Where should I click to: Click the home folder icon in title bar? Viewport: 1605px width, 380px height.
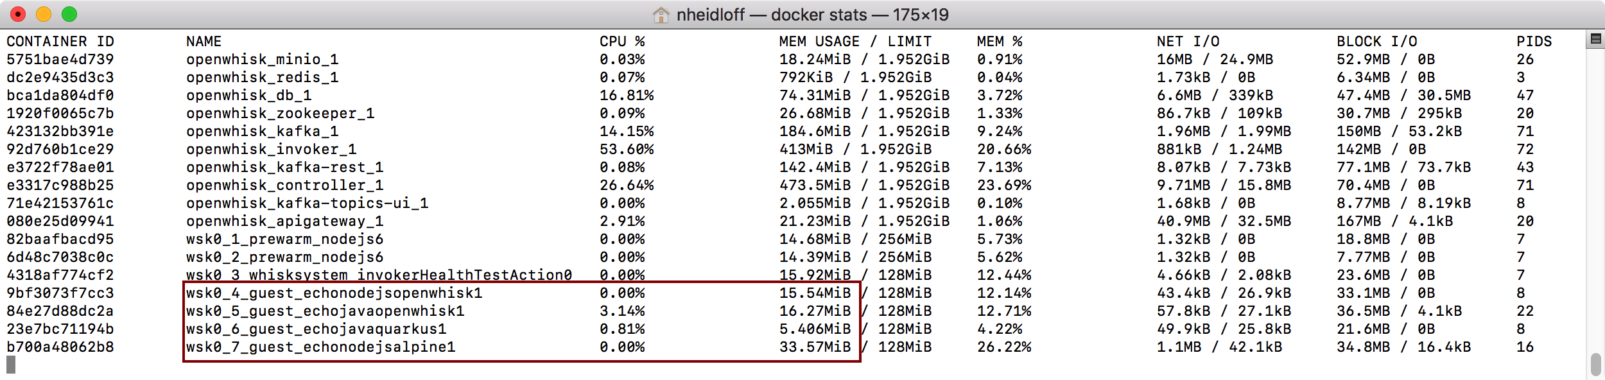tap(661, 15)
